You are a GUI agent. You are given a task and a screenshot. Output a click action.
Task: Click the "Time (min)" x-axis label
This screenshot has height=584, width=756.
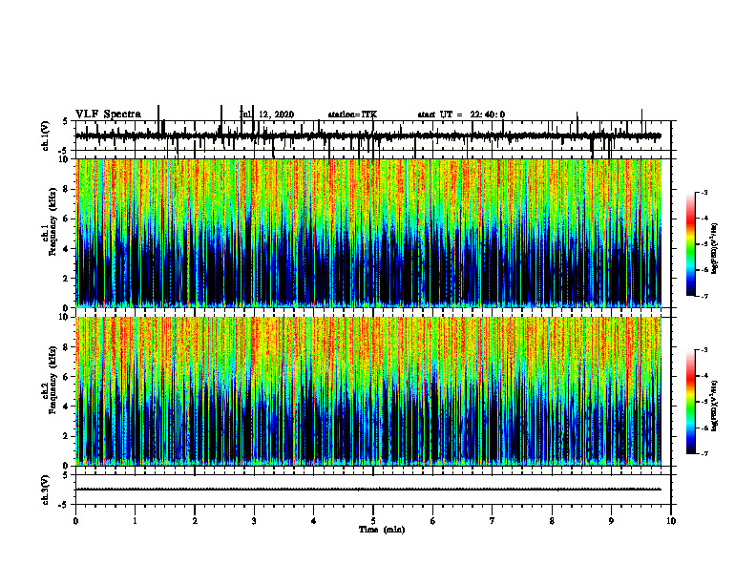coord(382,530)
